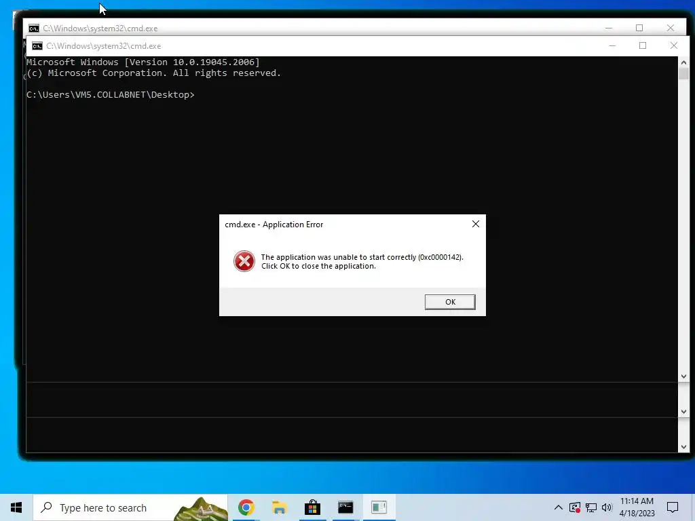Viewport: 695px width, 521px height.
Task: Click the network icon in system tray
Action: pos(591,507)
